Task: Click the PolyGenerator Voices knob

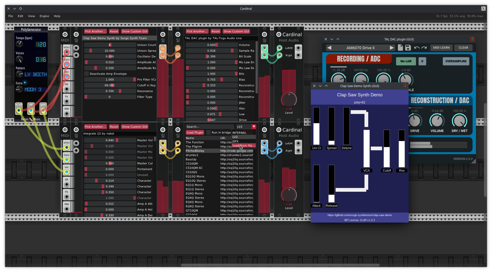Action: 19,59
